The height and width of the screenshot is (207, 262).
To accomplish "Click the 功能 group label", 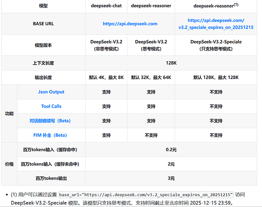I will (9, 113).
